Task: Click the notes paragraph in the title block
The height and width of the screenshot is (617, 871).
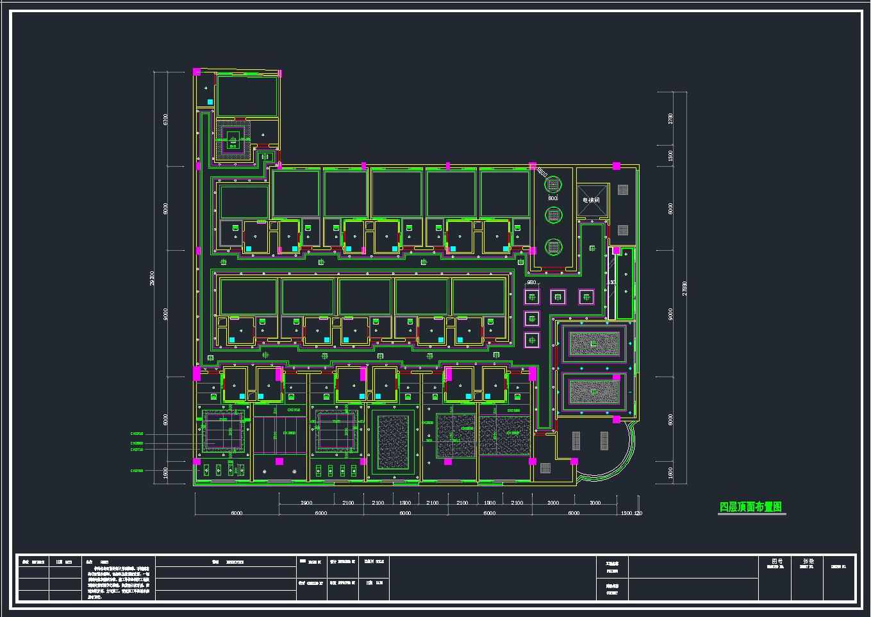Action: [122, 582]
